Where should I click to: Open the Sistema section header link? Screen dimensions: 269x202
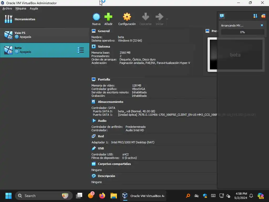[104, 47]
